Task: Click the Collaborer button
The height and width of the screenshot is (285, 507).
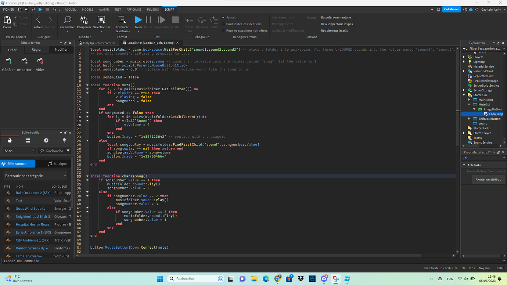Action: tap(452, 10)
